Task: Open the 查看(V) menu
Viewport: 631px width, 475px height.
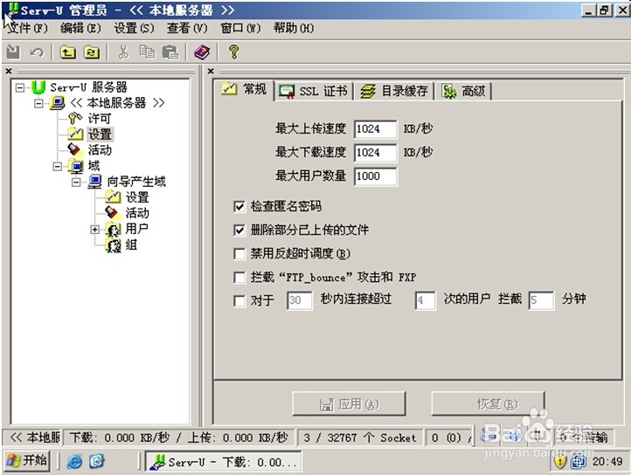Action: tap(187, 28)
